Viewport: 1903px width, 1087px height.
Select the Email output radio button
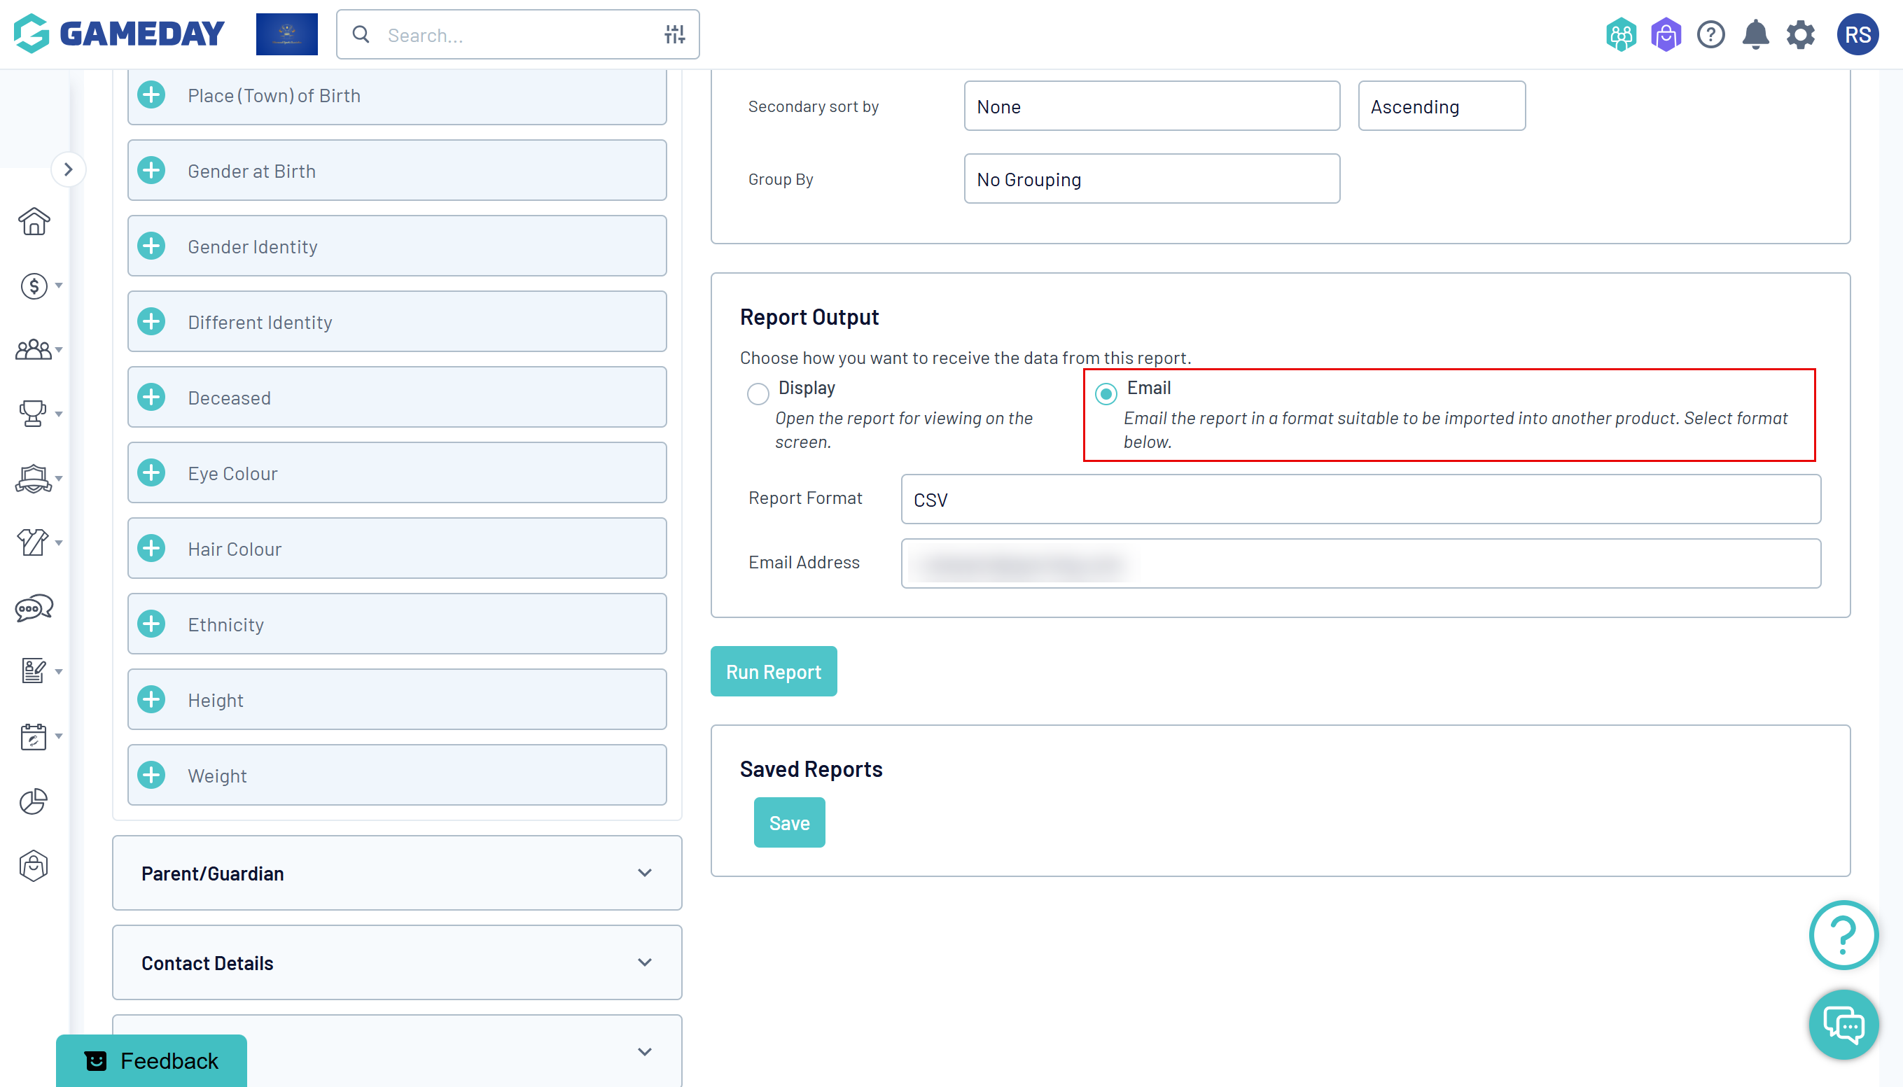(x=1106, y=393)
